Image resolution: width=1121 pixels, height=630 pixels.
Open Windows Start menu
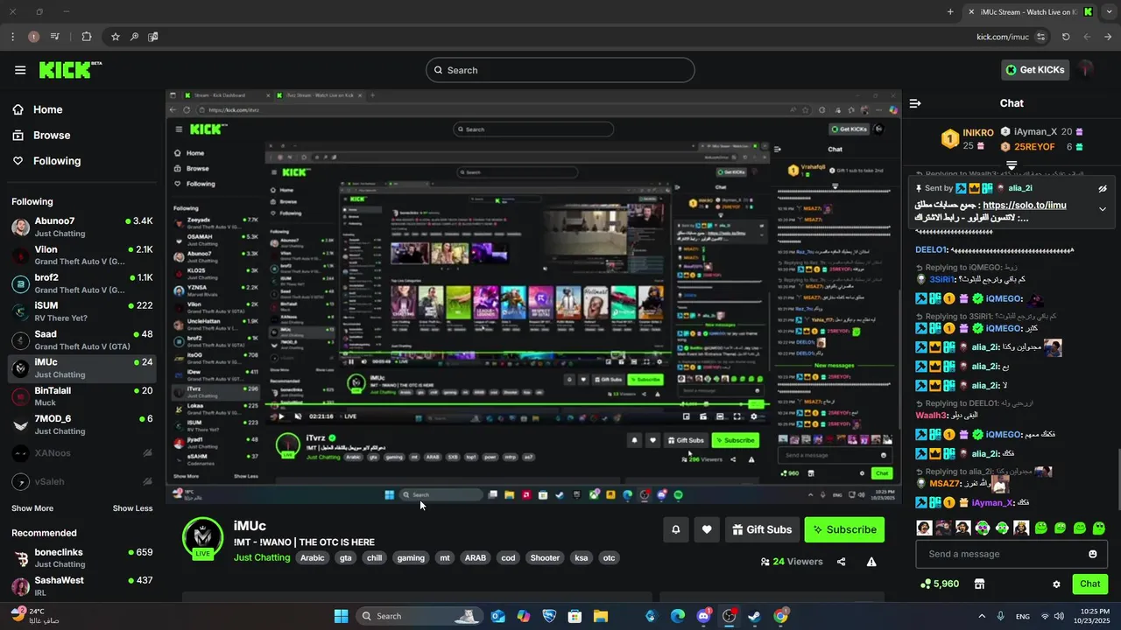[x=342, y=616]
